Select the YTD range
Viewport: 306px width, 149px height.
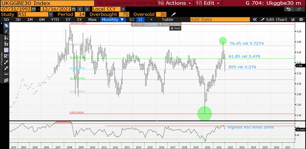point(55,20)
